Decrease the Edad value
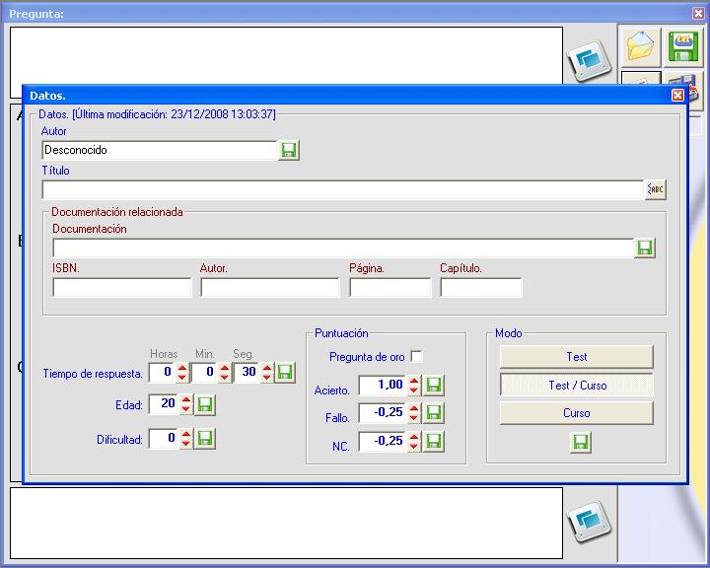 click(185, 410)
